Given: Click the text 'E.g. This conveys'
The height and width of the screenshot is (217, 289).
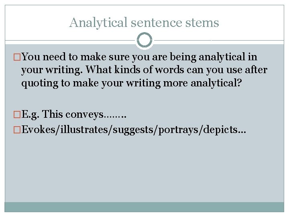Looking at the screenshot, I should tap(63, 115).
